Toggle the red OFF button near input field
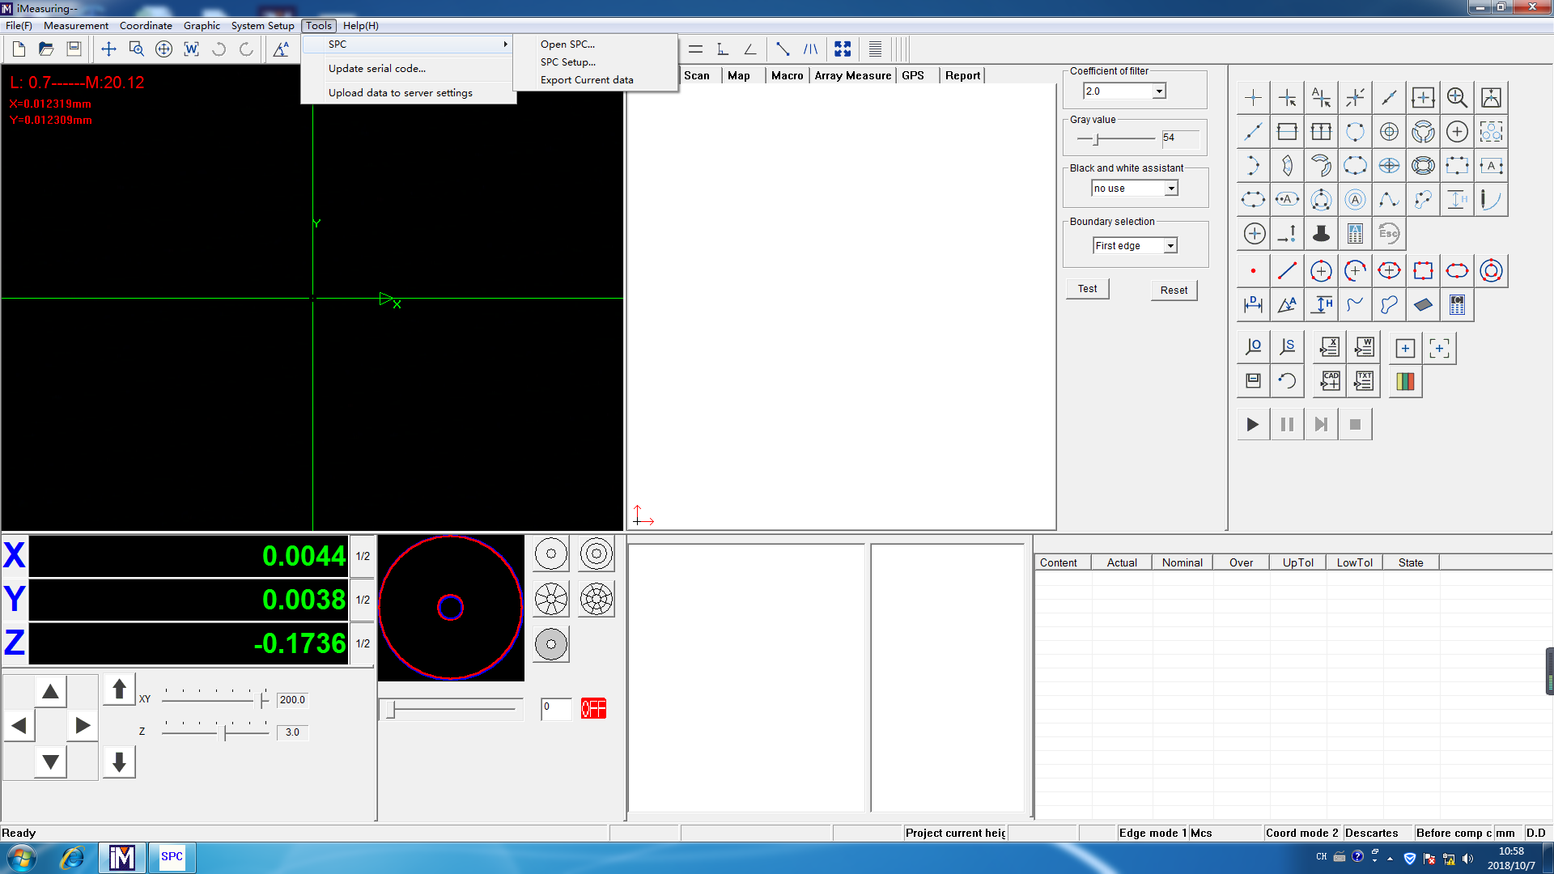1554x874 pixels. tap(593, 706)
